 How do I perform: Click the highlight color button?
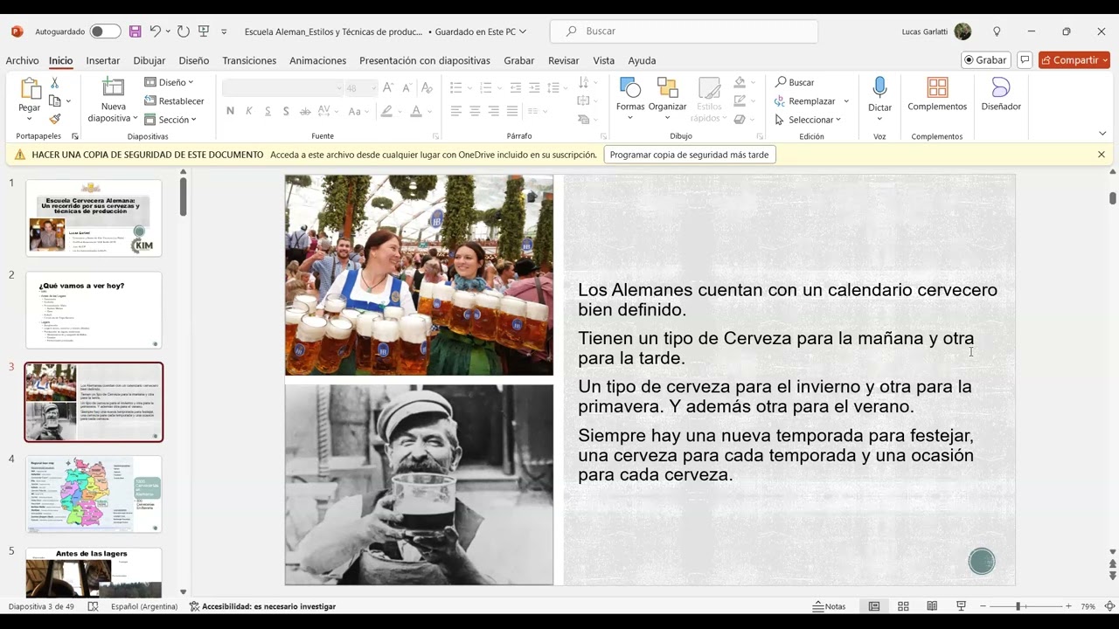[386, 111]
